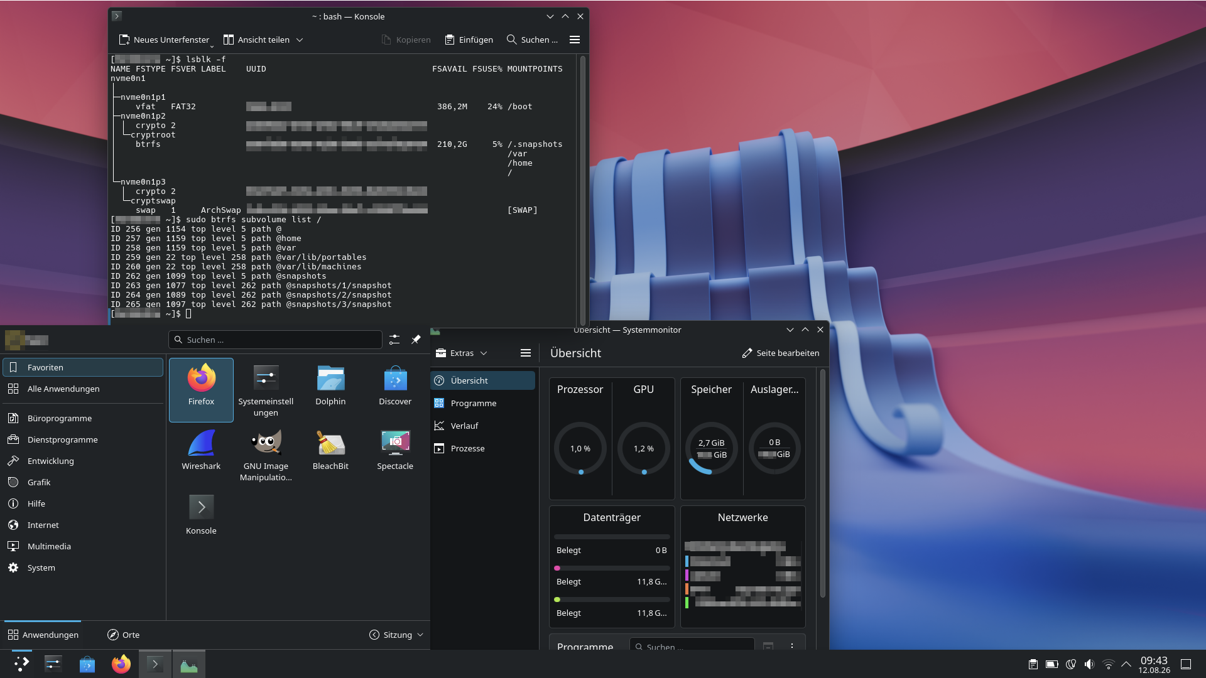Open the Systemmonitor hamburger menu

click(x=526, y=353)
